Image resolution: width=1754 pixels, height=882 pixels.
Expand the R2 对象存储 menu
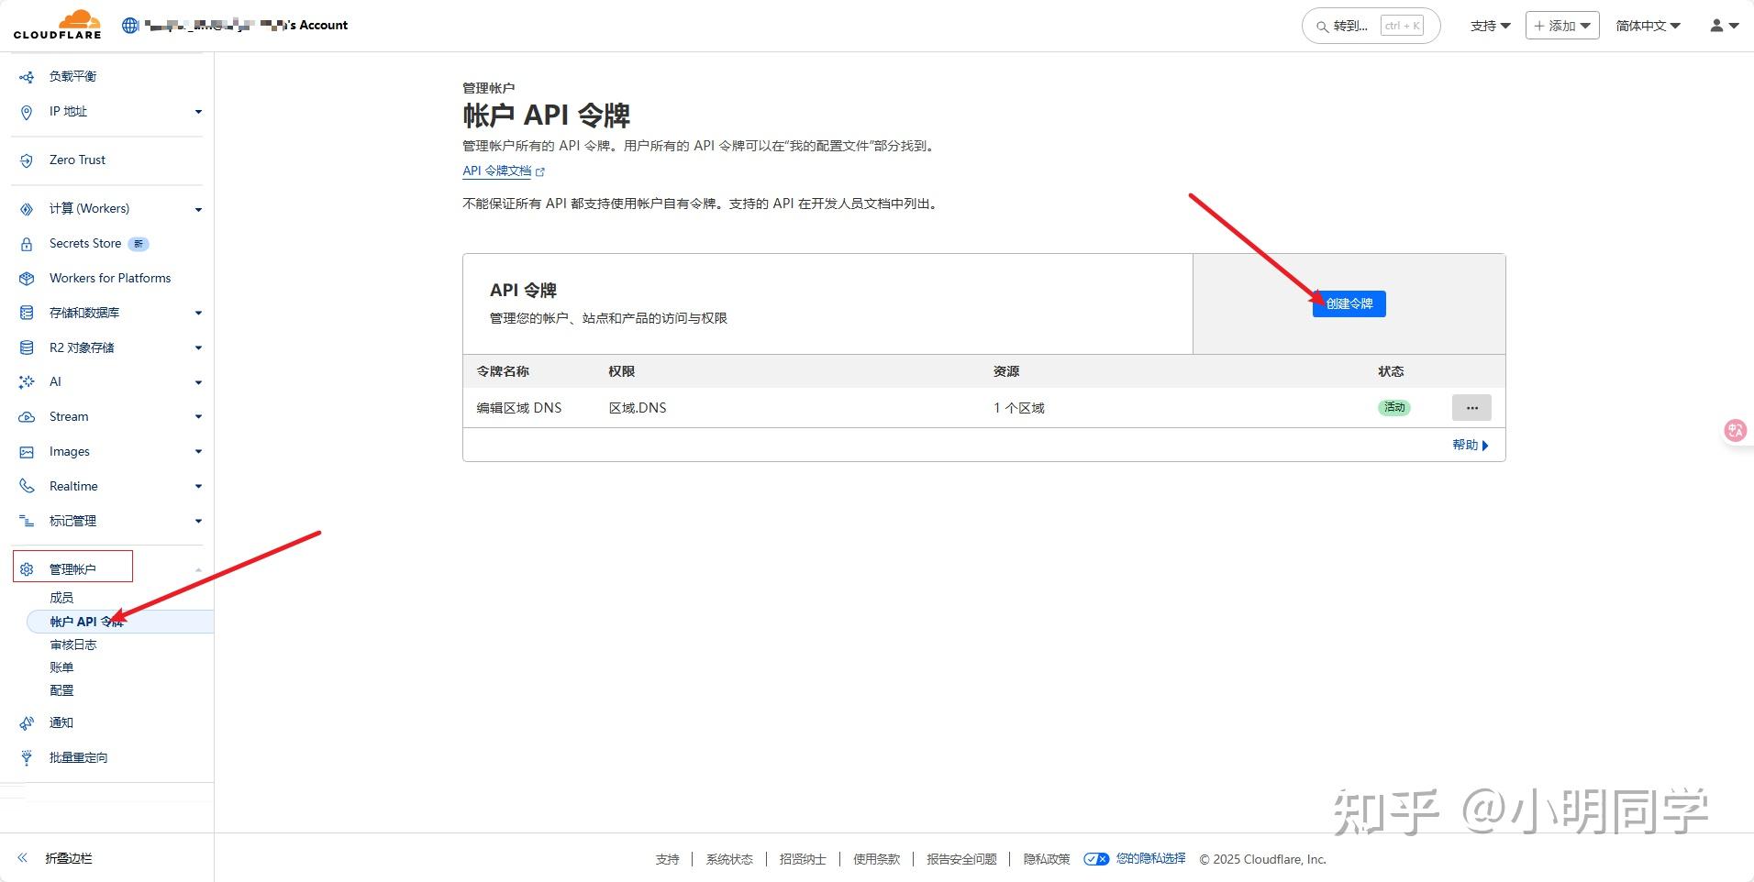click(198, 347)
